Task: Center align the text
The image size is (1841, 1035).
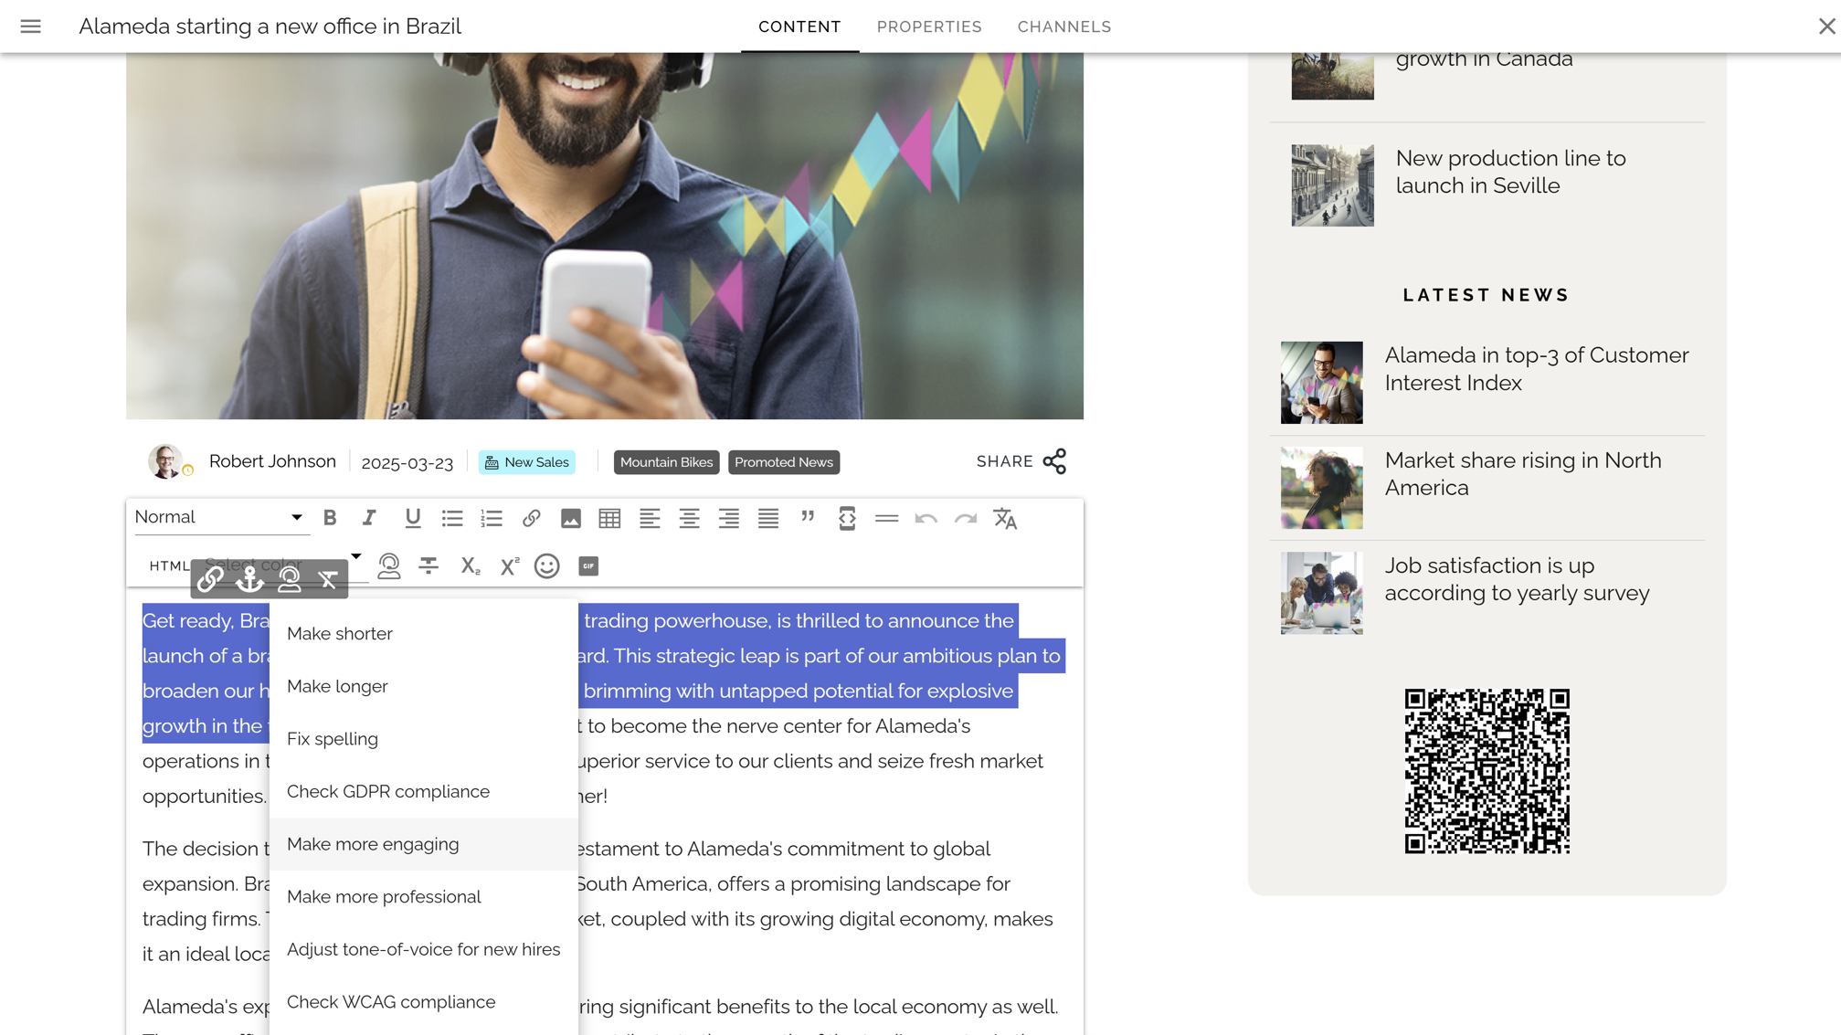Action: 689,518
